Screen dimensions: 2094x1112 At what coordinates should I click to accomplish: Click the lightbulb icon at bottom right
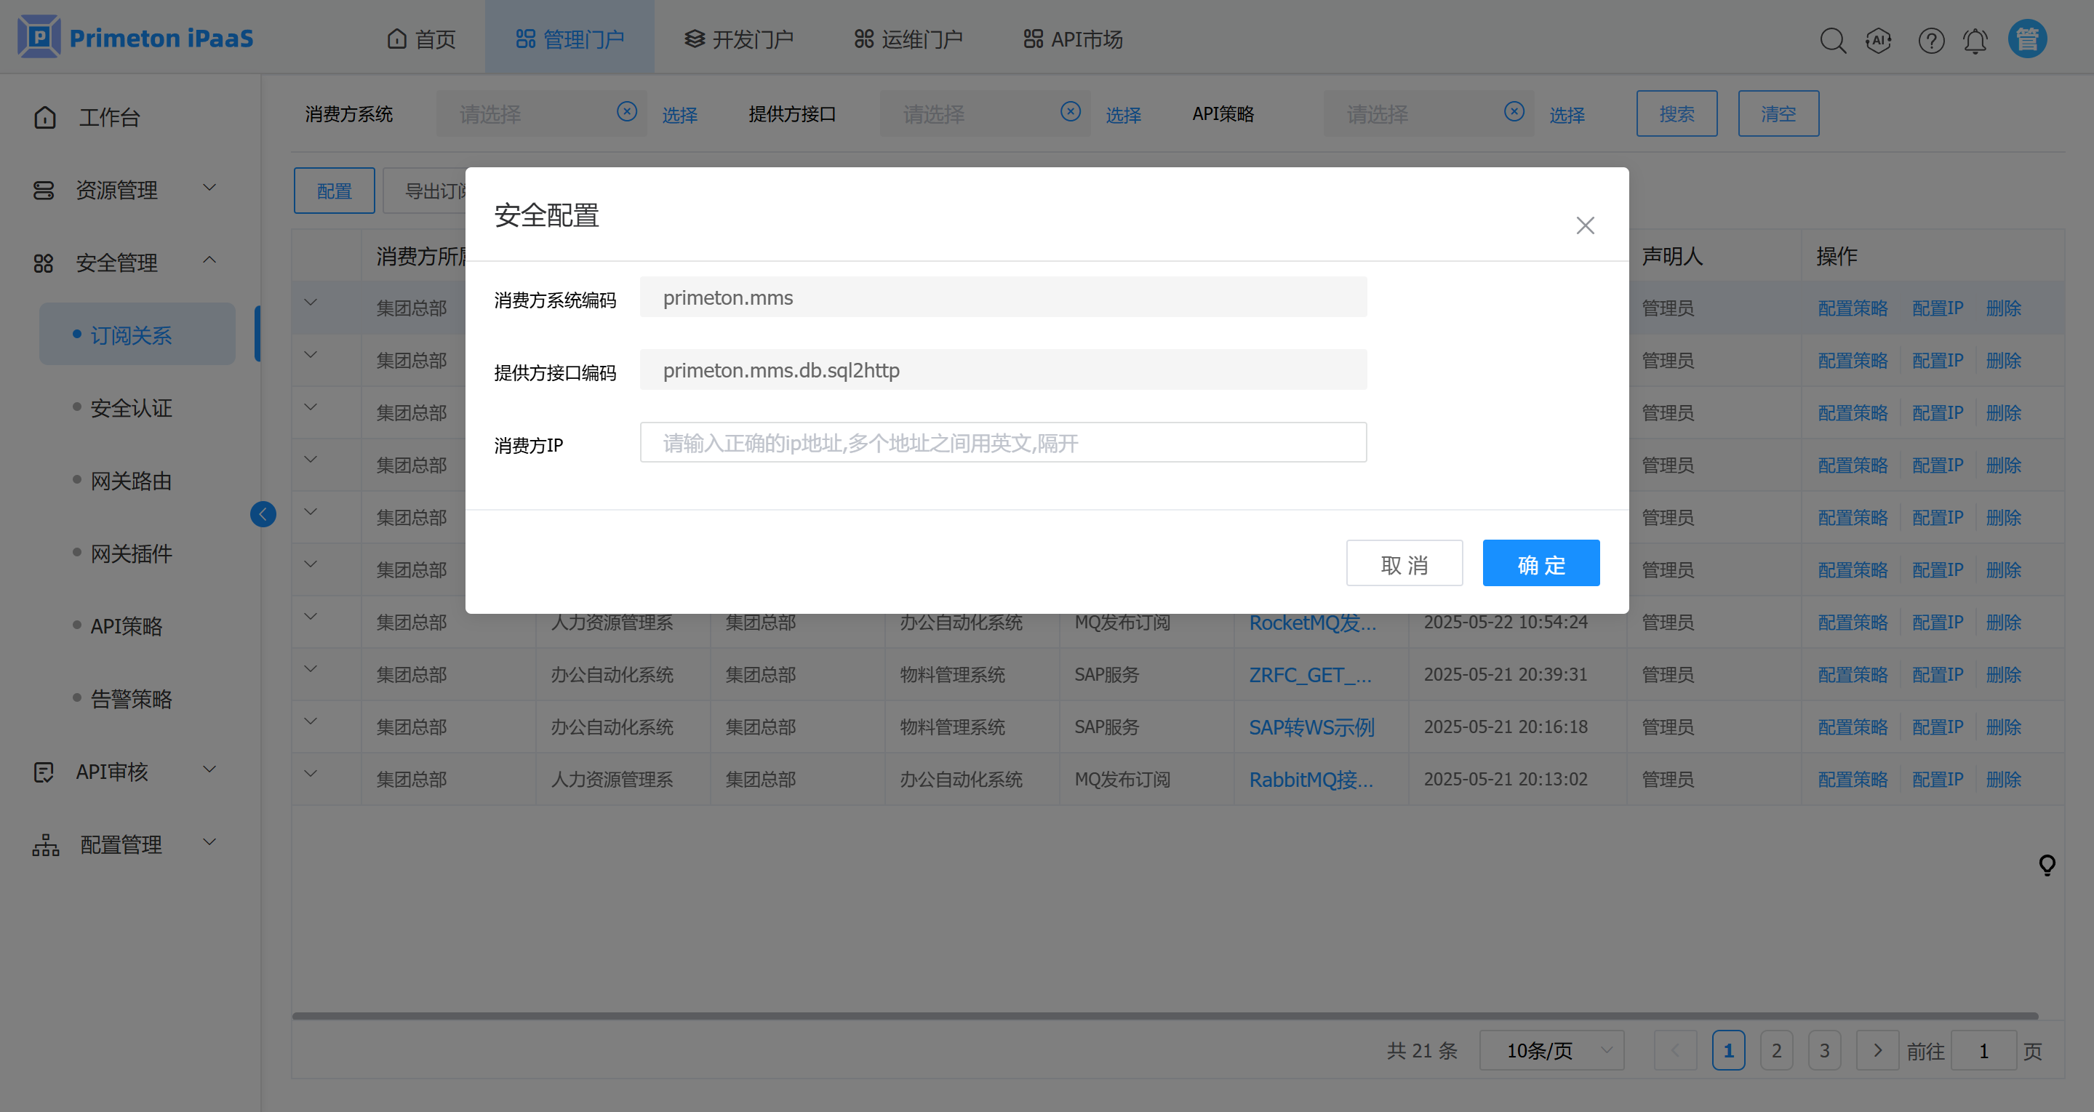tap(2047, 865)
